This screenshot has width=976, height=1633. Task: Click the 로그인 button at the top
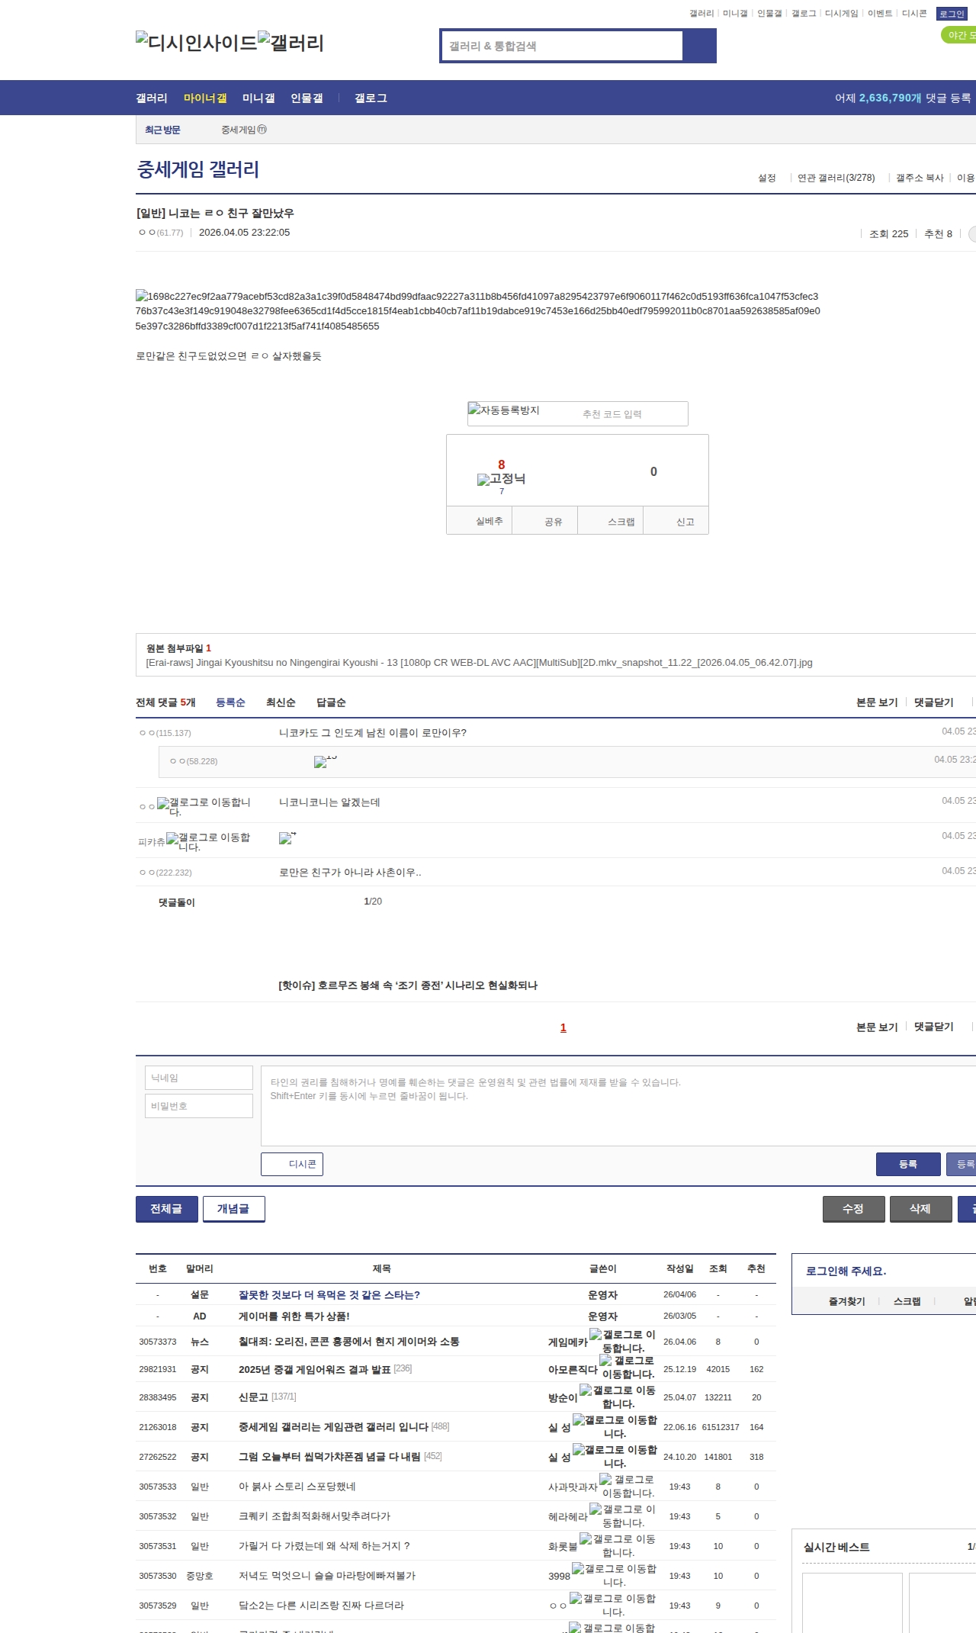(x=952, y=14)
